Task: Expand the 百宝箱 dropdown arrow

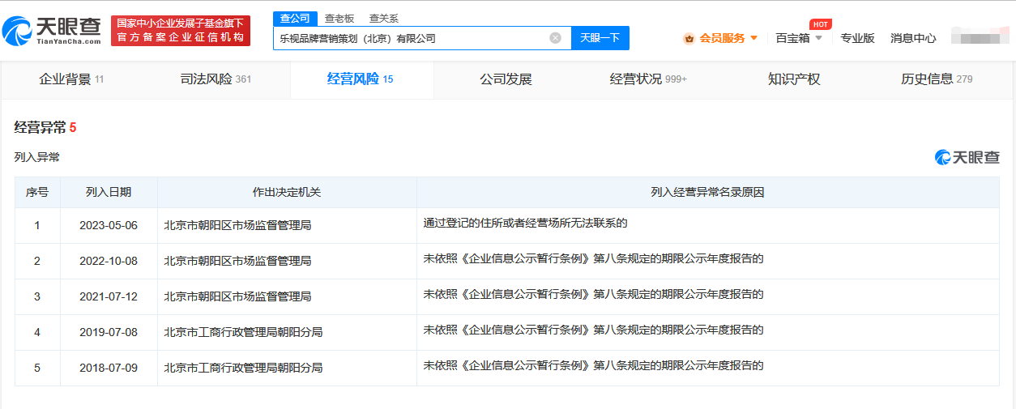Action: [819, 38]
